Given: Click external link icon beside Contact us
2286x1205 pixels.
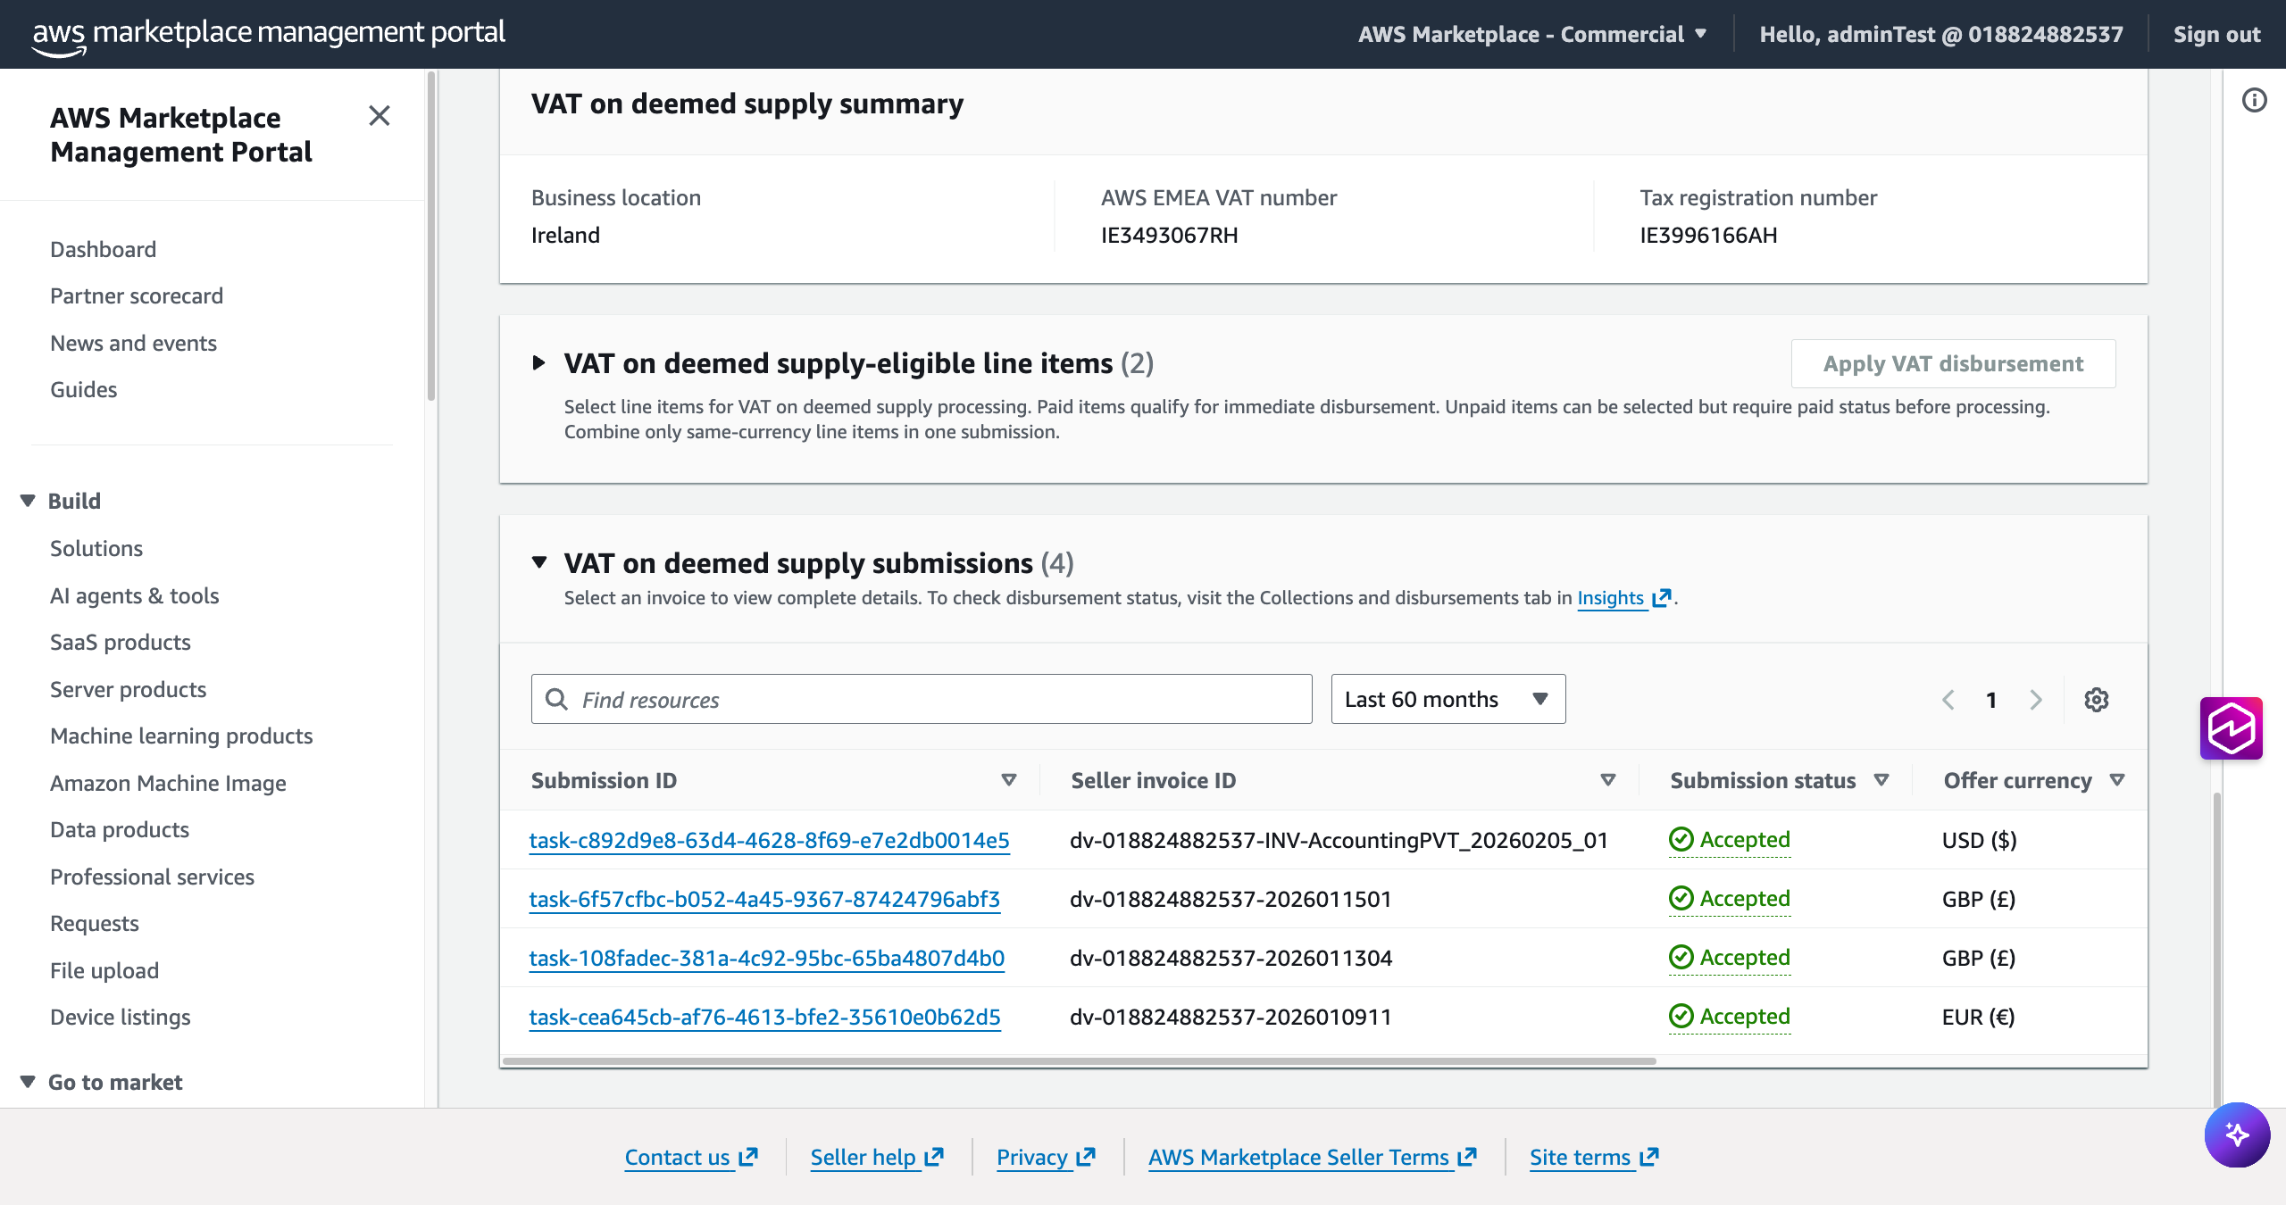Looking at the screenshot, I should coord(748,1157).
